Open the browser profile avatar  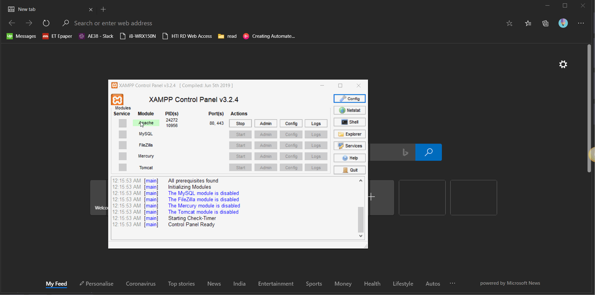click(563, 23)
